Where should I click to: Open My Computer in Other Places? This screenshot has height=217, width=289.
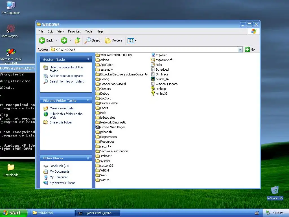point(59,177)
